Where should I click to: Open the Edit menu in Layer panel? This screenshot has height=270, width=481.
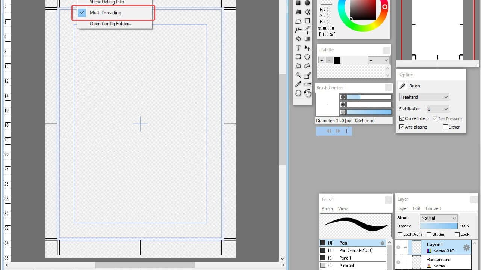coord(417,208)
